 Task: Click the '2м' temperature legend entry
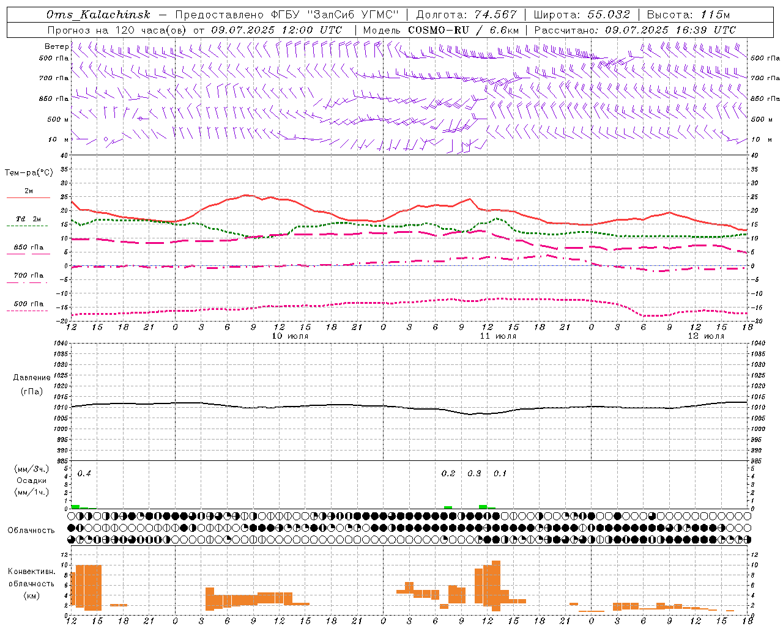[x=29, y=191]
